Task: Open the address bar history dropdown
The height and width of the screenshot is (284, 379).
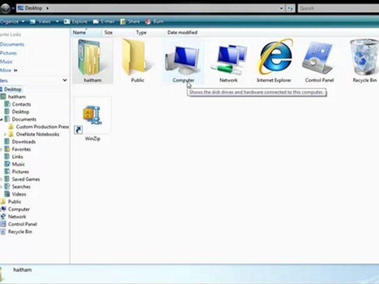Action: click(281, 8)
